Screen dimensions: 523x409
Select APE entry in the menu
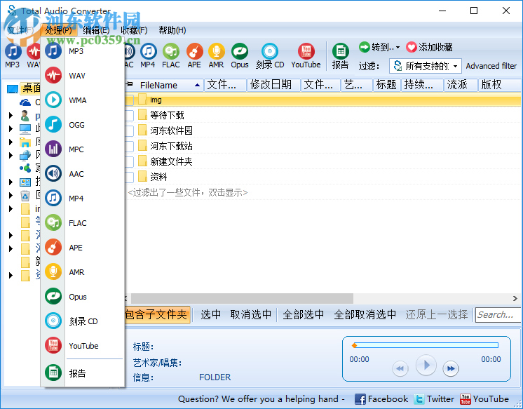point(83,248)
